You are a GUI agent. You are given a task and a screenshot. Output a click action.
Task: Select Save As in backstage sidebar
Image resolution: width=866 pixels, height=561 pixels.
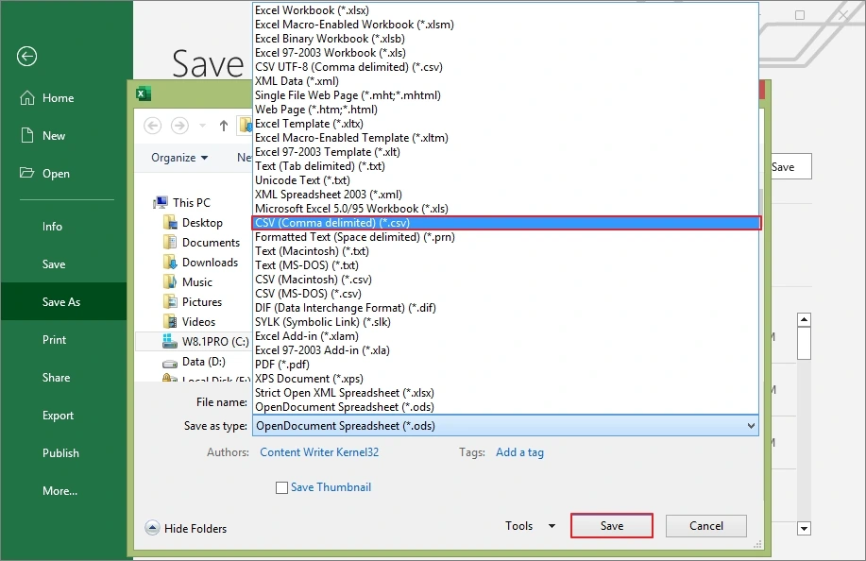(63, 301)
